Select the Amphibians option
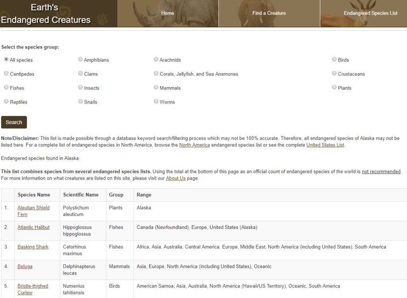 point(80,59)
